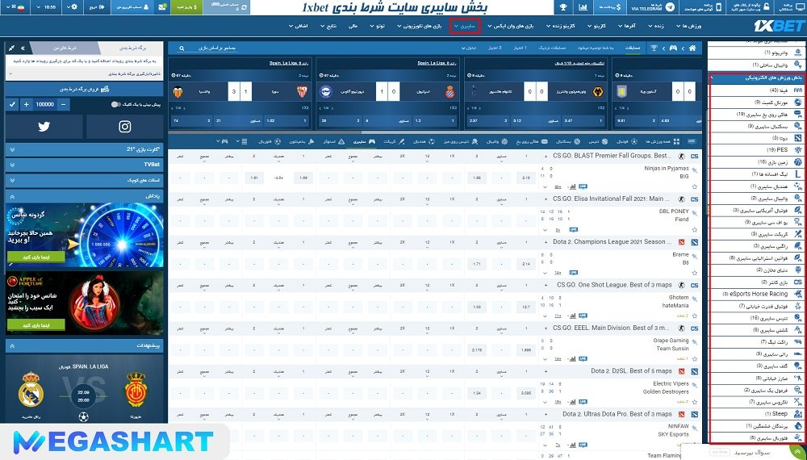Open the سایبری menu in main navigation

pos(465,27)
